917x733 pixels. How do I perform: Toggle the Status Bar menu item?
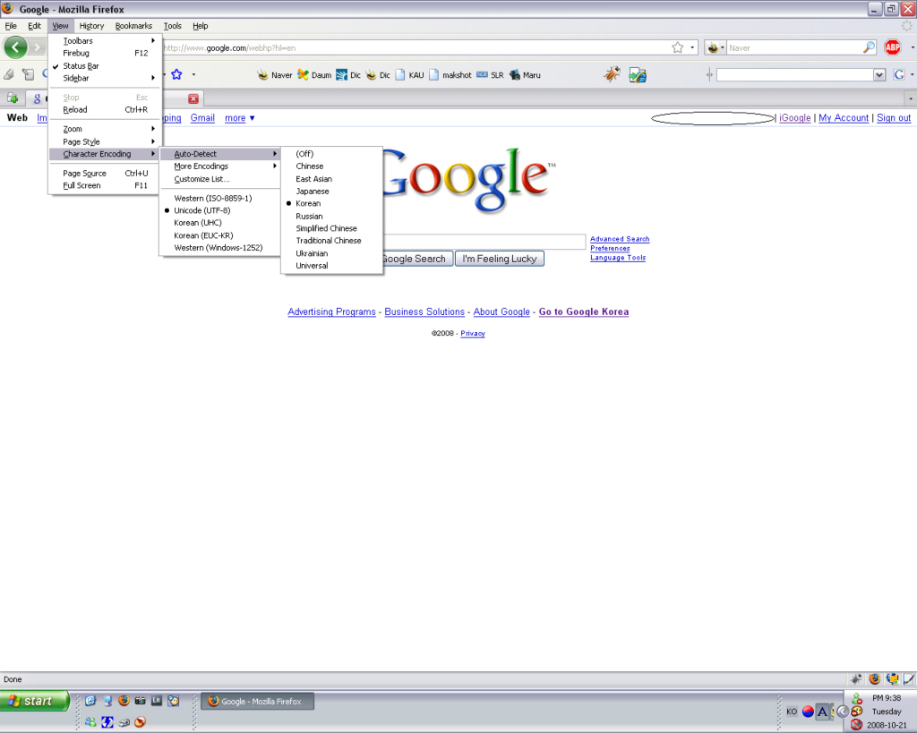tap(105, 66)
